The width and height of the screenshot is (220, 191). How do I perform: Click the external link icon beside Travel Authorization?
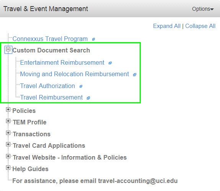tap(81, 86)
